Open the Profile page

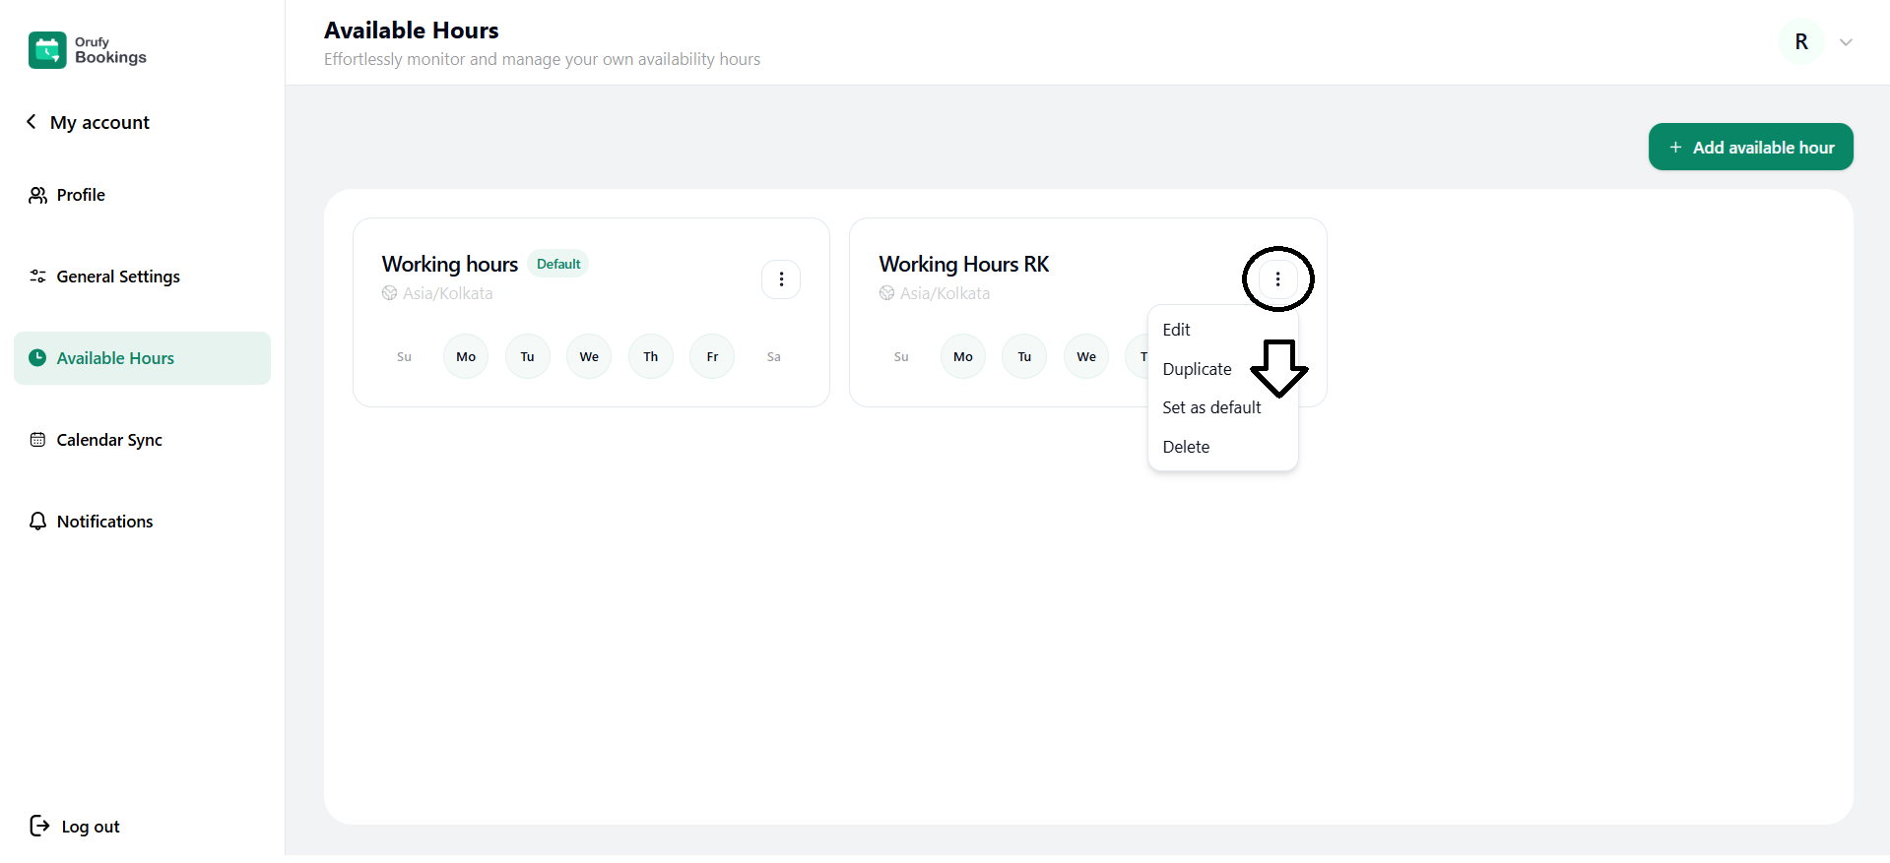[x=81, y=195]
